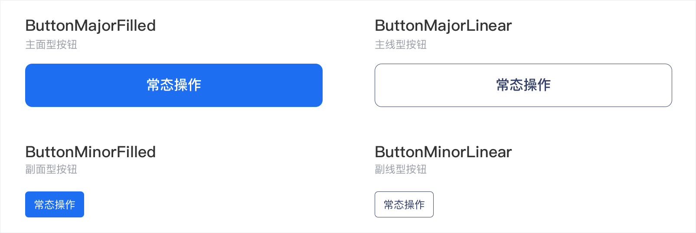This screenshot has height=233, width=696.
Task: Select the ButtonMajorLinear heading text
Action: pyautogui.click(x=443, y=26)
